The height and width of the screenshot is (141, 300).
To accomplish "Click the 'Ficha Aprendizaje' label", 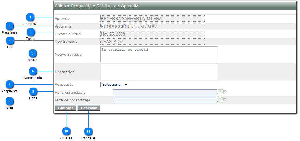I will [x=70, y=93].
